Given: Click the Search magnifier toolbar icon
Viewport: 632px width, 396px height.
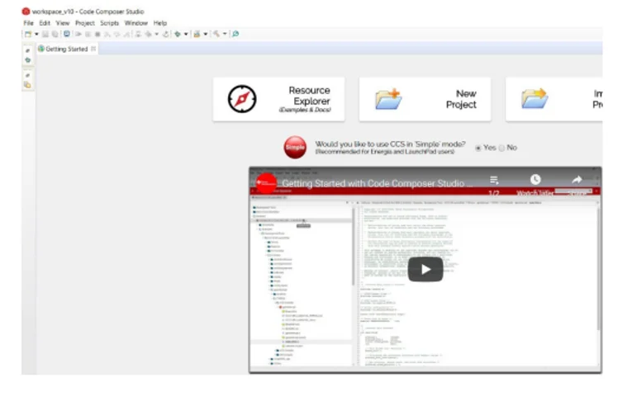Looking at the screenshot, I should (x=235, y=34).
